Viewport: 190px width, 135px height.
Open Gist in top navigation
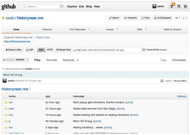point(81,6)
